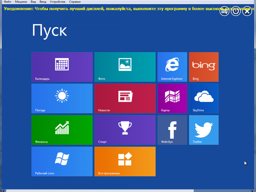
Task: Open the Устройства menu
Action: coord(58,2)
